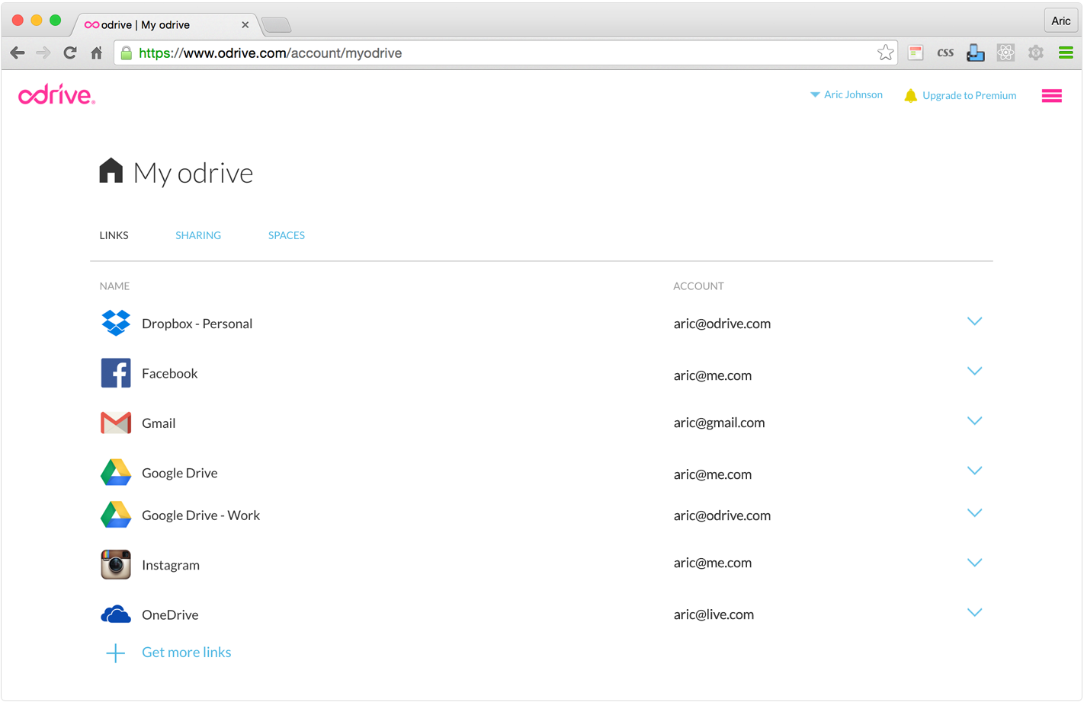Viewport: 1084px width, 702px height.
Task: Expand options for Gmail row
Action: (x=974, y=421)
